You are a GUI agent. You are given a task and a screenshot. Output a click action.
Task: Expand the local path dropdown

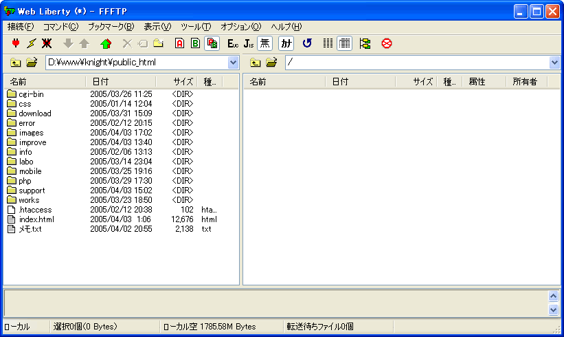click(x=233, y=63)
